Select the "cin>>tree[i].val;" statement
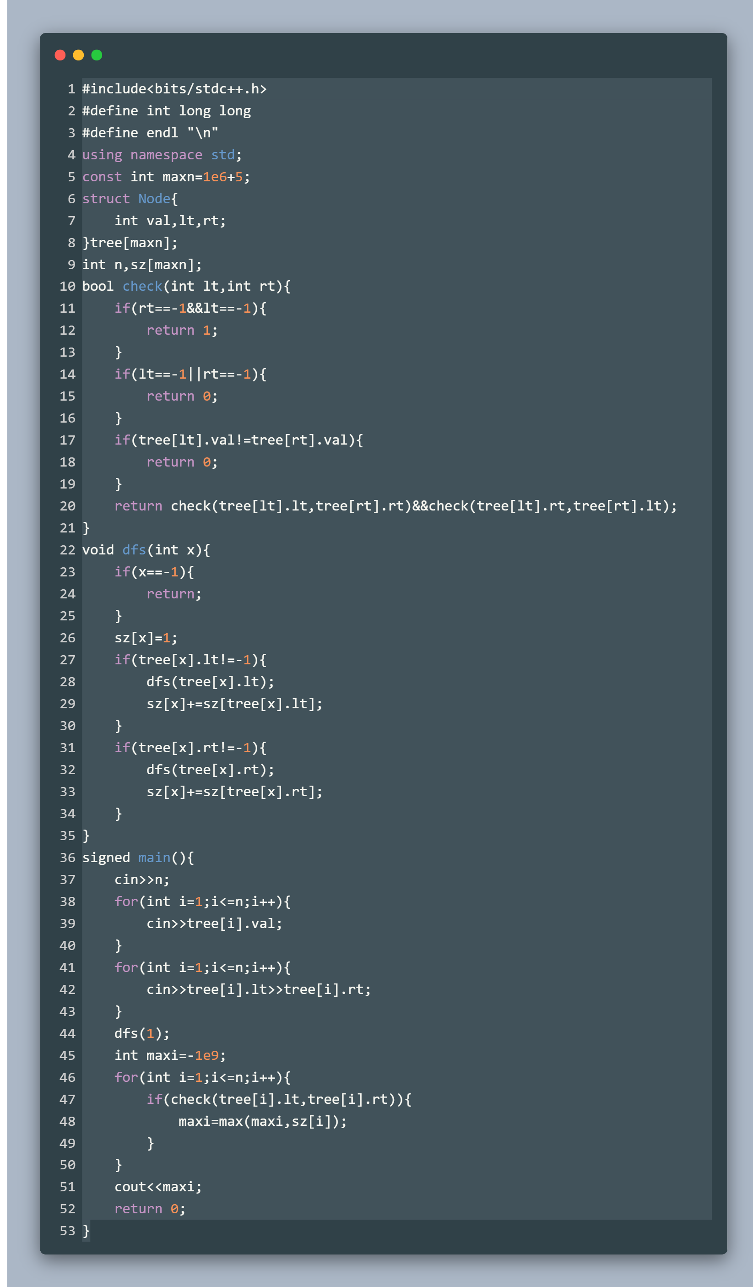 [214, 923]
